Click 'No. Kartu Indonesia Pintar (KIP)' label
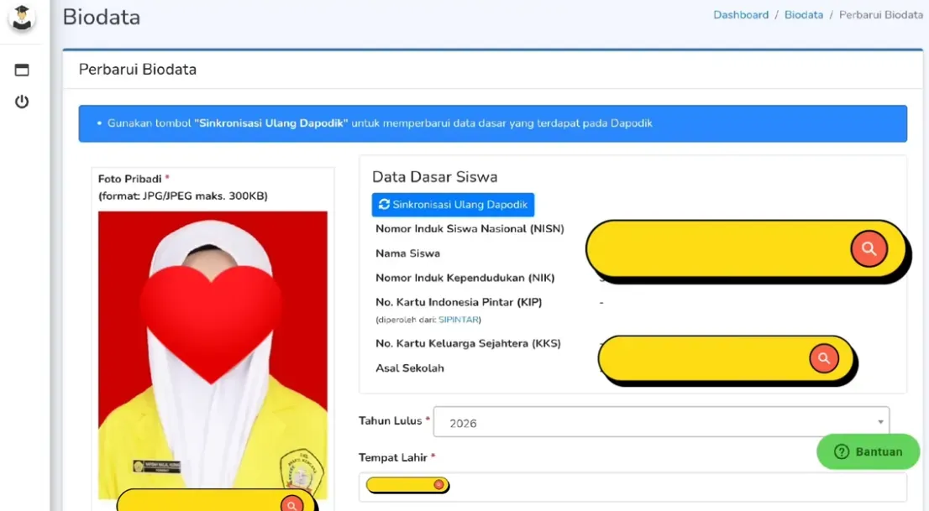Image resolution: width=929 pixels, height=511 pixels. pos(459,302)
